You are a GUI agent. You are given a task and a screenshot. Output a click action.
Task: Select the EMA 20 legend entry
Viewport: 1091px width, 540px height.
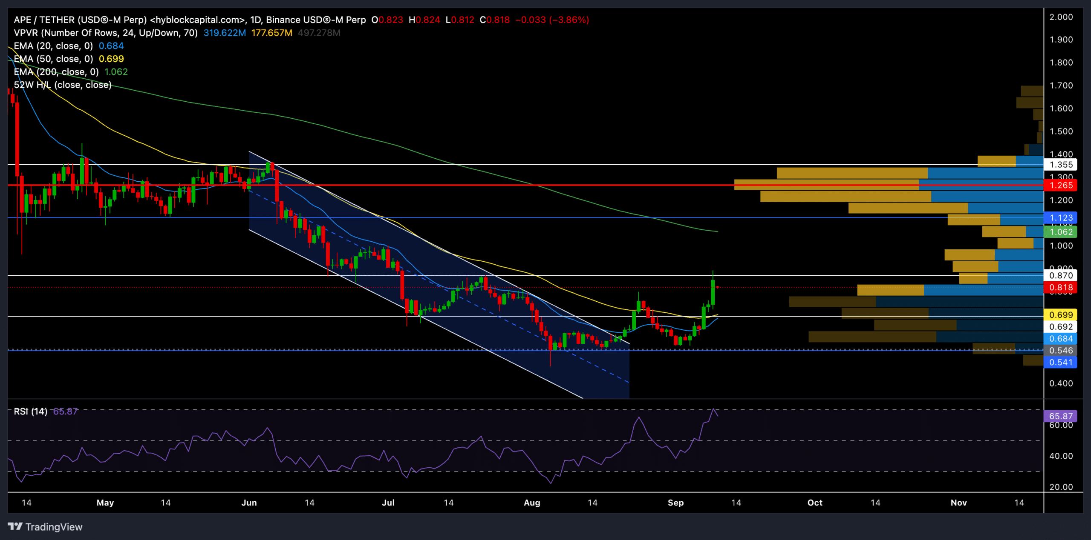coord(53,46)
